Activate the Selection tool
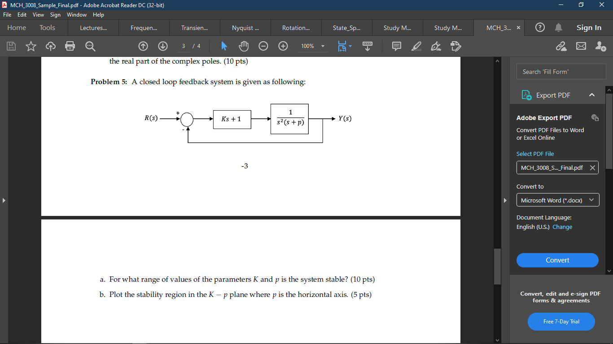The height and width of the screenshot is (344, 613). click(x=224, y=46)
